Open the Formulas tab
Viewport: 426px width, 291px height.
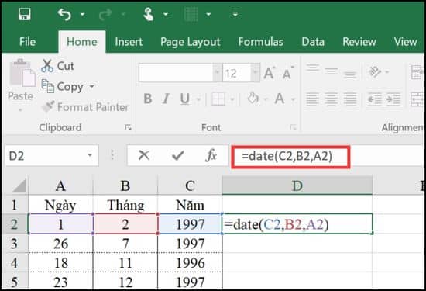pos(260,42)
